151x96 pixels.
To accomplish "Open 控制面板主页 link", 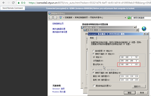I will [58, 24].
